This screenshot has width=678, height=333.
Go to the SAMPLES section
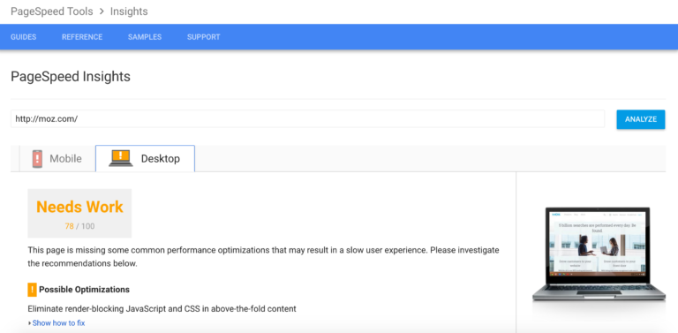[145, 37]
